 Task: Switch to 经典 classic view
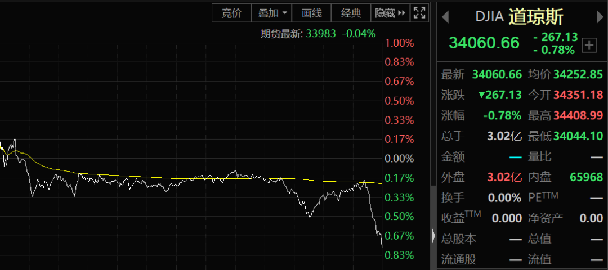(351, 13)
